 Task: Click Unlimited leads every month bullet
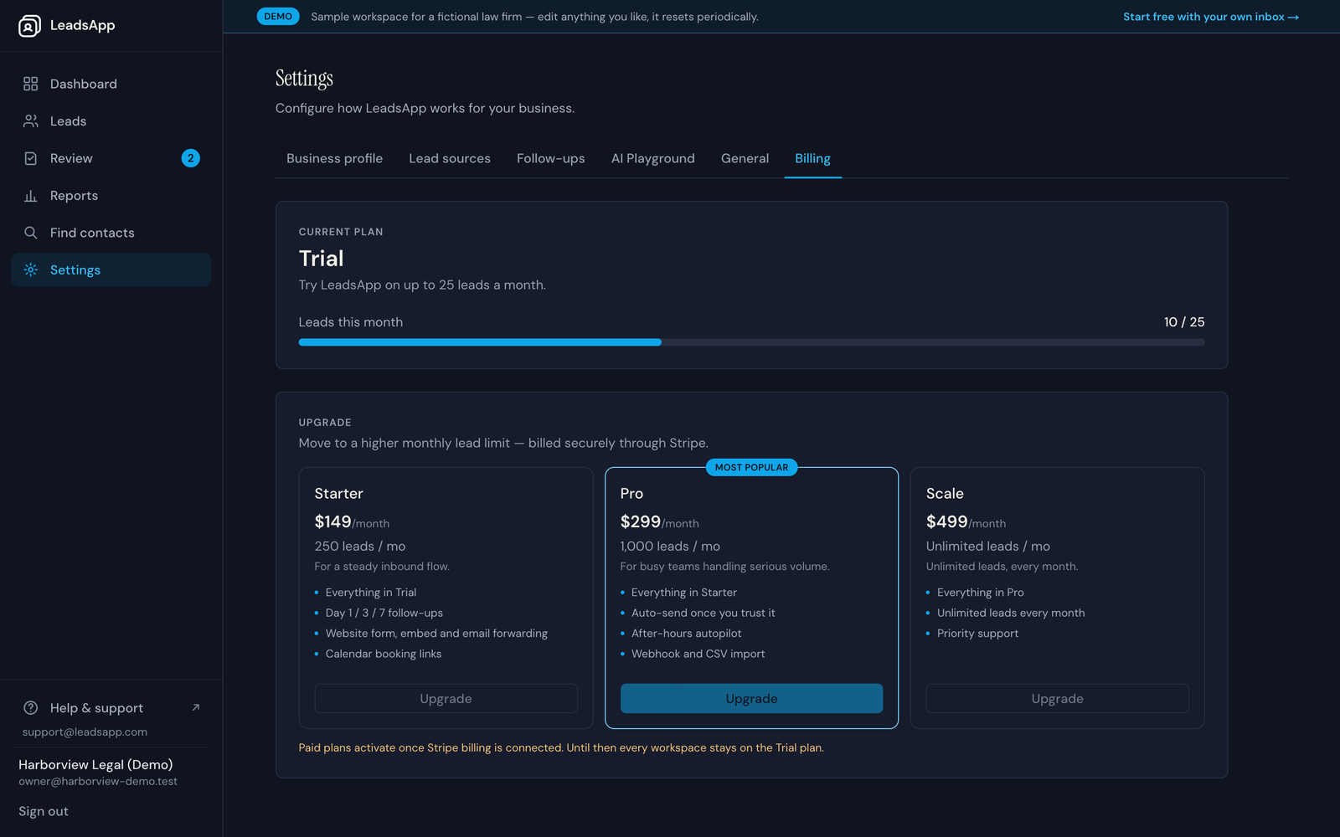coord(1011,613)
